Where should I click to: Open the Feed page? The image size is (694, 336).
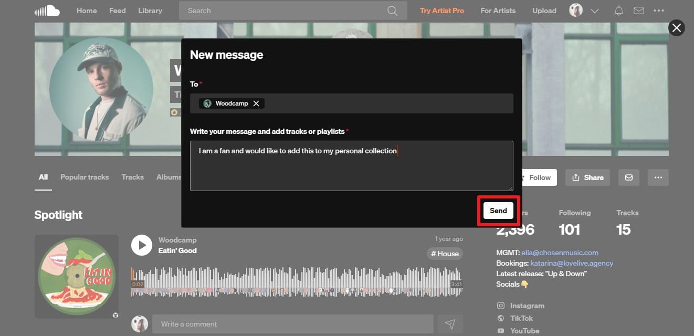click(x=117, y=10)
